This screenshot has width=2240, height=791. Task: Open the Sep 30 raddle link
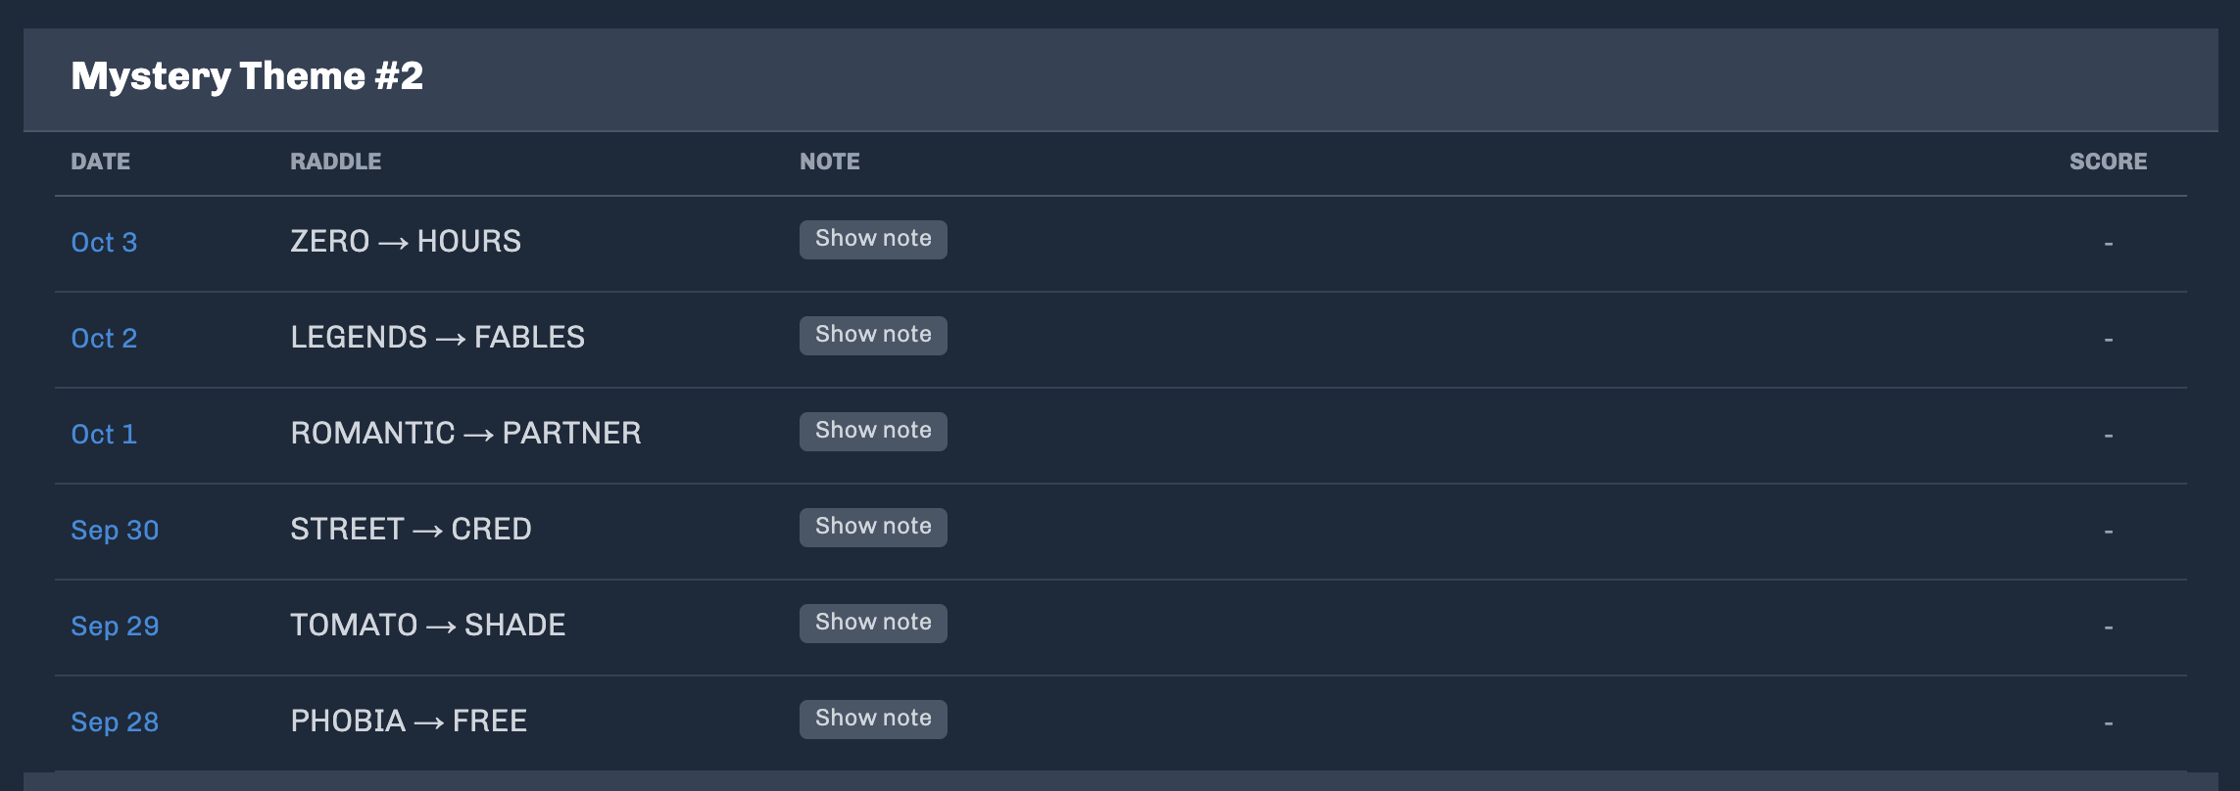point(115,530)
